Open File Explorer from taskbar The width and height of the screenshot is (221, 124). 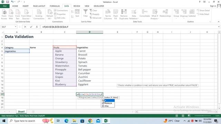74,121
